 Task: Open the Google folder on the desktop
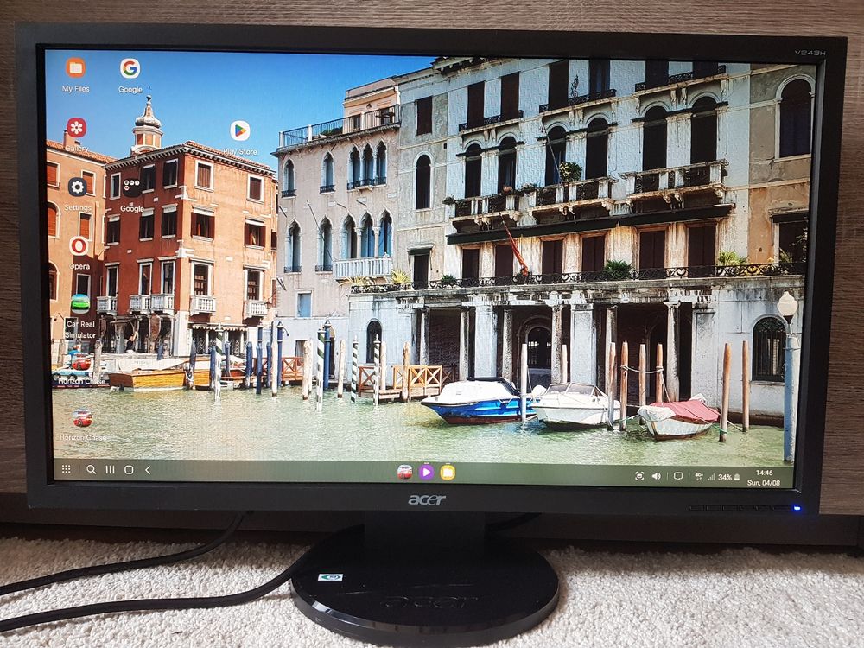131,189
